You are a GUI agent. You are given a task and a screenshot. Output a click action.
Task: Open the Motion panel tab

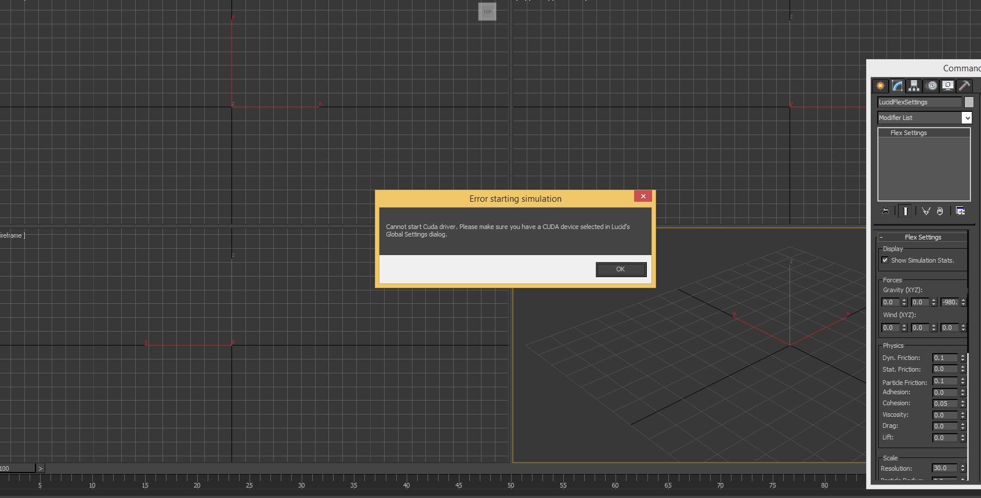[931, 86]
